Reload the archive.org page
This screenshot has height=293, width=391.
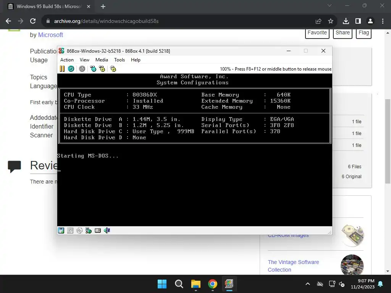33,21
